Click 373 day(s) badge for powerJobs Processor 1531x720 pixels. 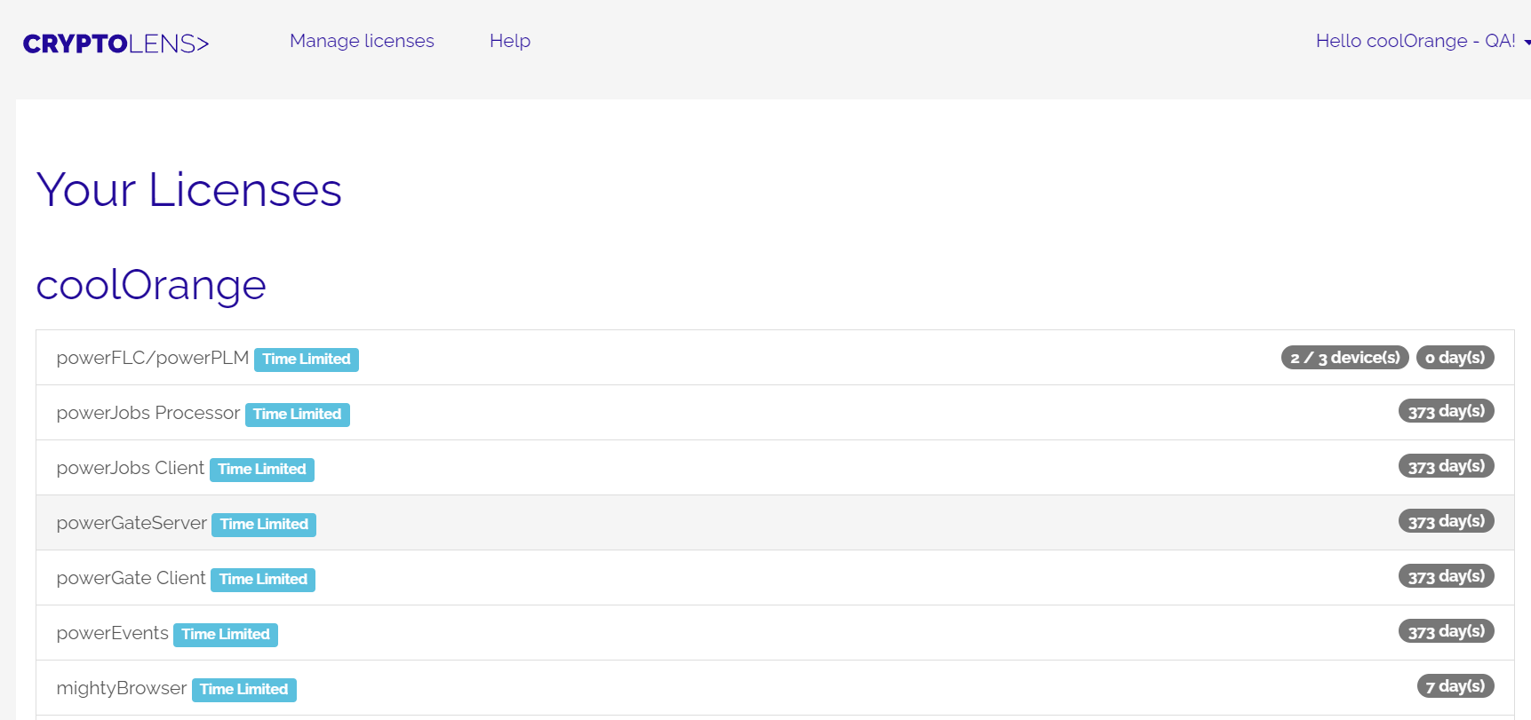[x=1447, y=411]
